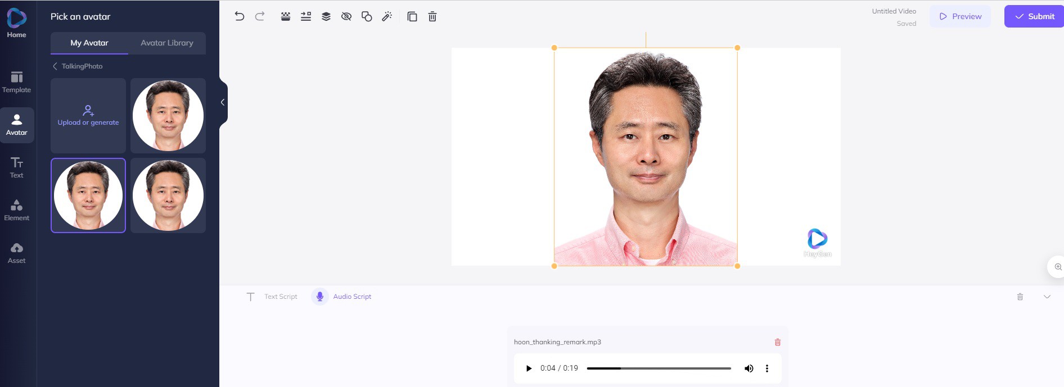
Task: Collapse the avatar side panel
Action: (223, 102)
